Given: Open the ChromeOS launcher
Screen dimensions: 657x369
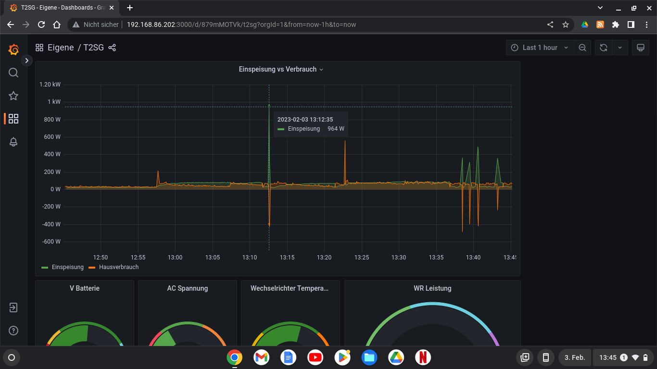Looking at the screenshot, I should (x=12, y=357).
